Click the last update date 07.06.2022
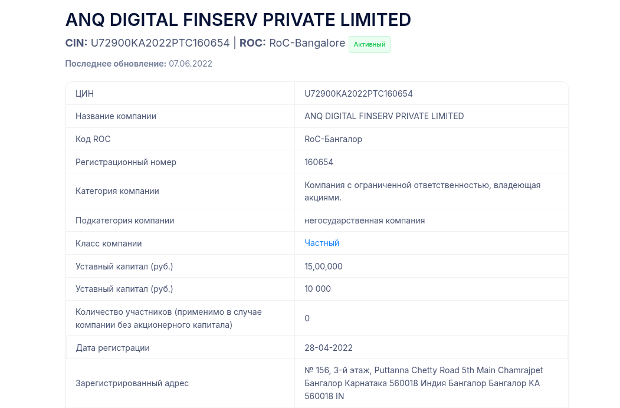The image size is (620, 408). tap(190, 64)
